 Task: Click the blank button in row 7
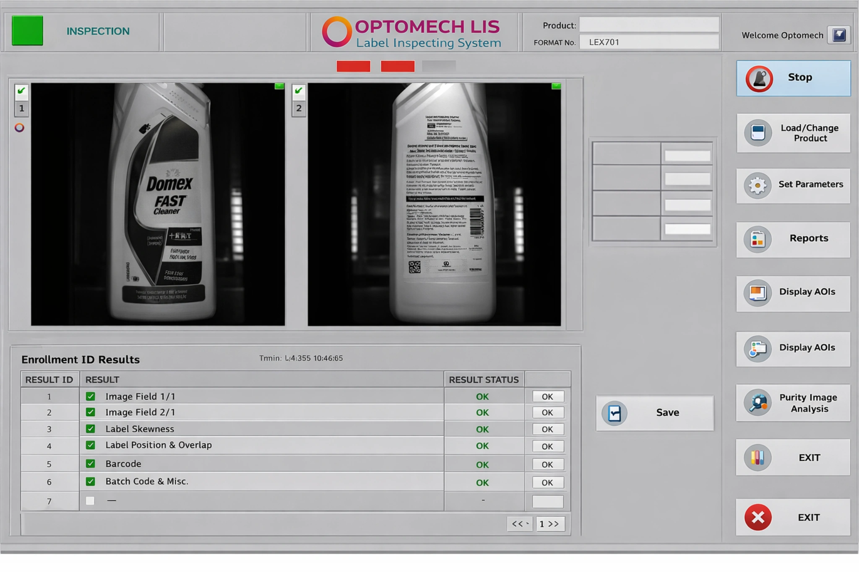pyautogui.click(x=548, y=501)
